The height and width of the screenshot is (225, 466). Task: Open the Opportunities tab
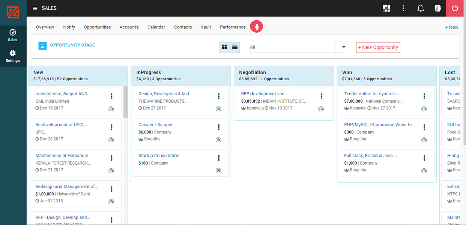pos(97,27)
